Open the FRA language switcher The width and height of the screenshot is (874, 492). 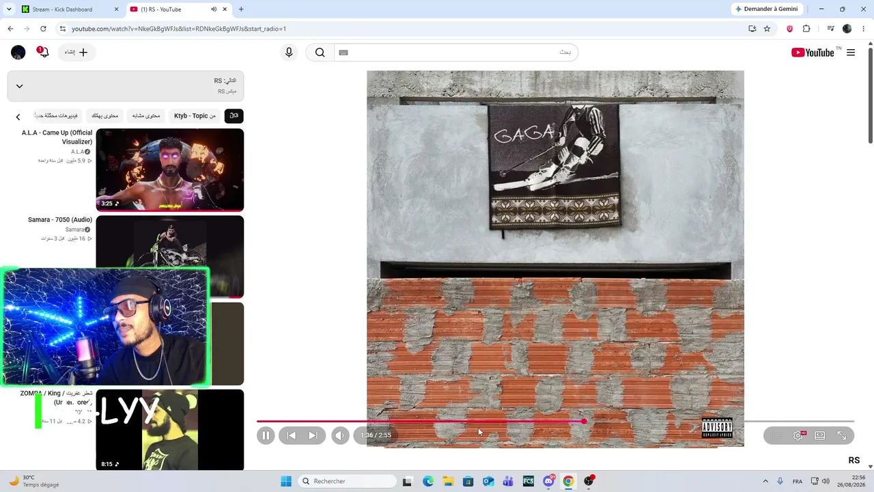[798, 481]
